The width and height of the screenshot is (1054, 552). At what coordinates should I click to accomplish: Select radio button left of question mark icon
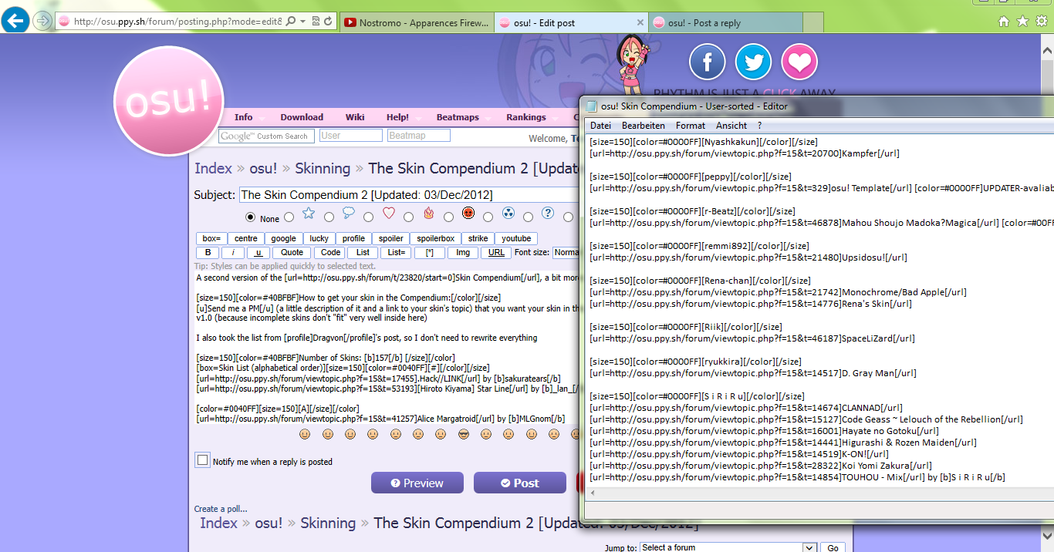coord(528,217)
